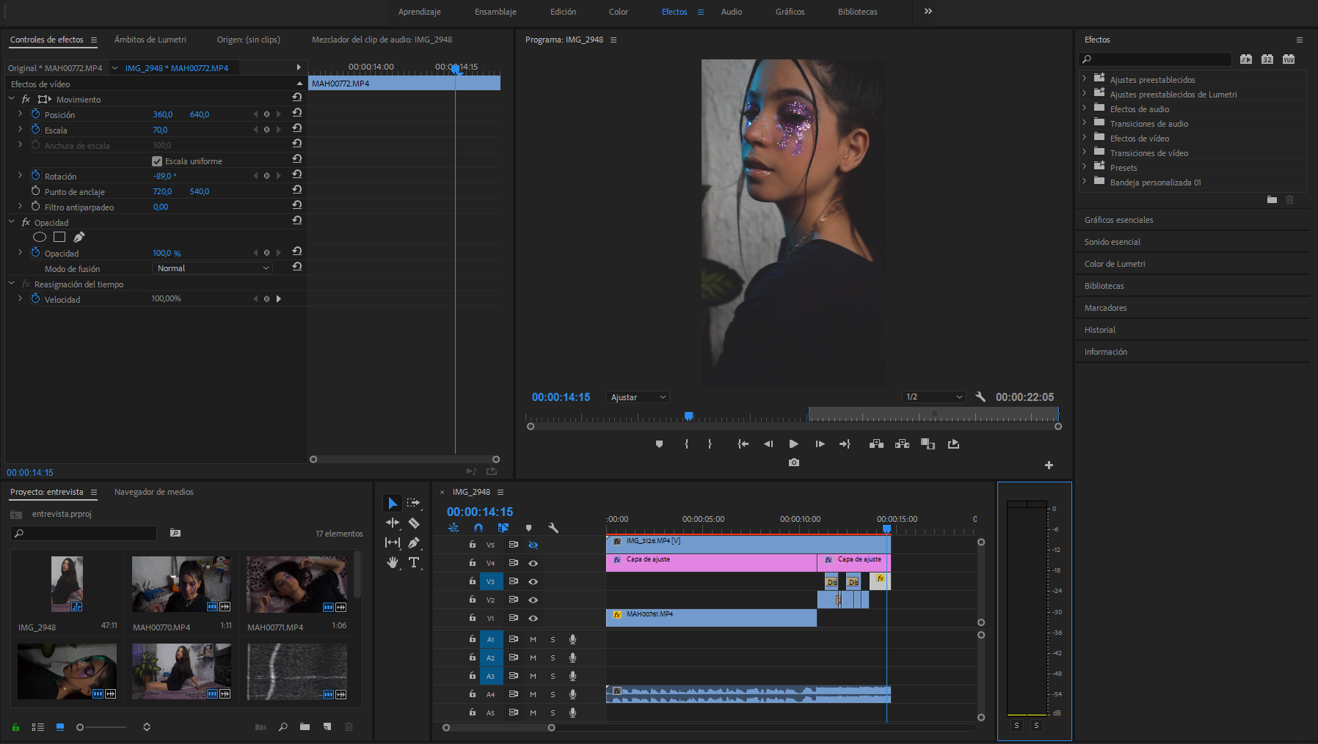Open Color de Lumetri panel
1318x744 pixels.
click(x=1114, y=264)
